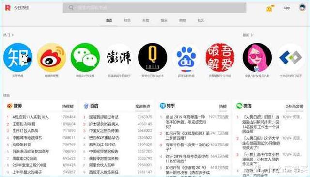Click the small Baidu icon in 百度 card
Viewport: 310px width, 177px height.
coord(86,106)
